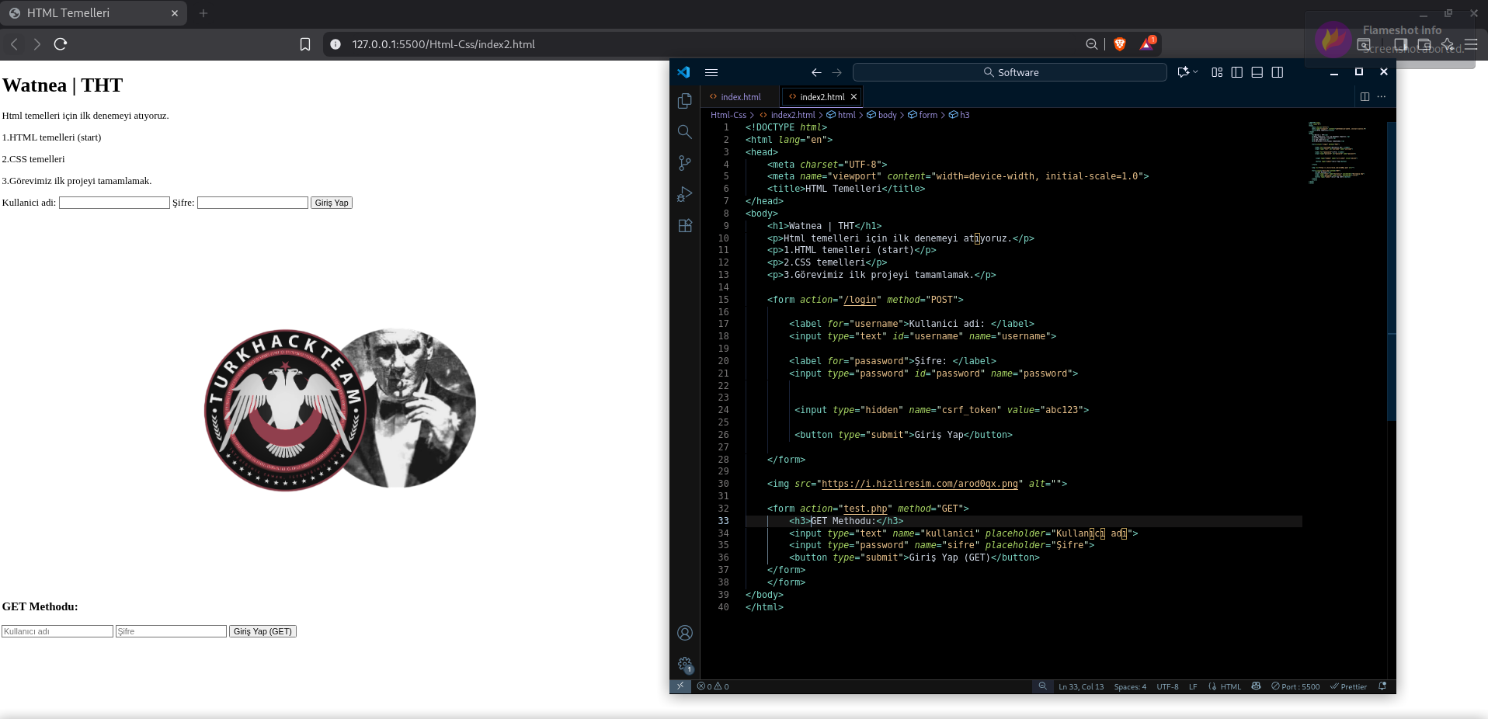This screenshot has height=719, width=1488.
Task: Close the index2.html editor tab
Action: point(854,97)
